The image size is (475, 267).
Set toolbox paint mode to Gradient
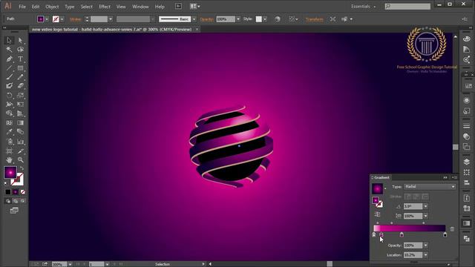[x=15, y=192]
